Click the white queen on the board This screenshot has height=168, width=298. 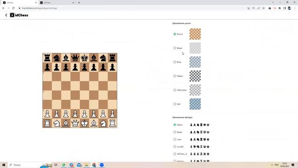pyautogui.click(x=75, y=123)
